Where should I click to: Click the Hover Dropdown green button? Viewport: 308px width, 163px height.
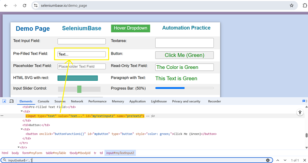(x=130, y=28)
